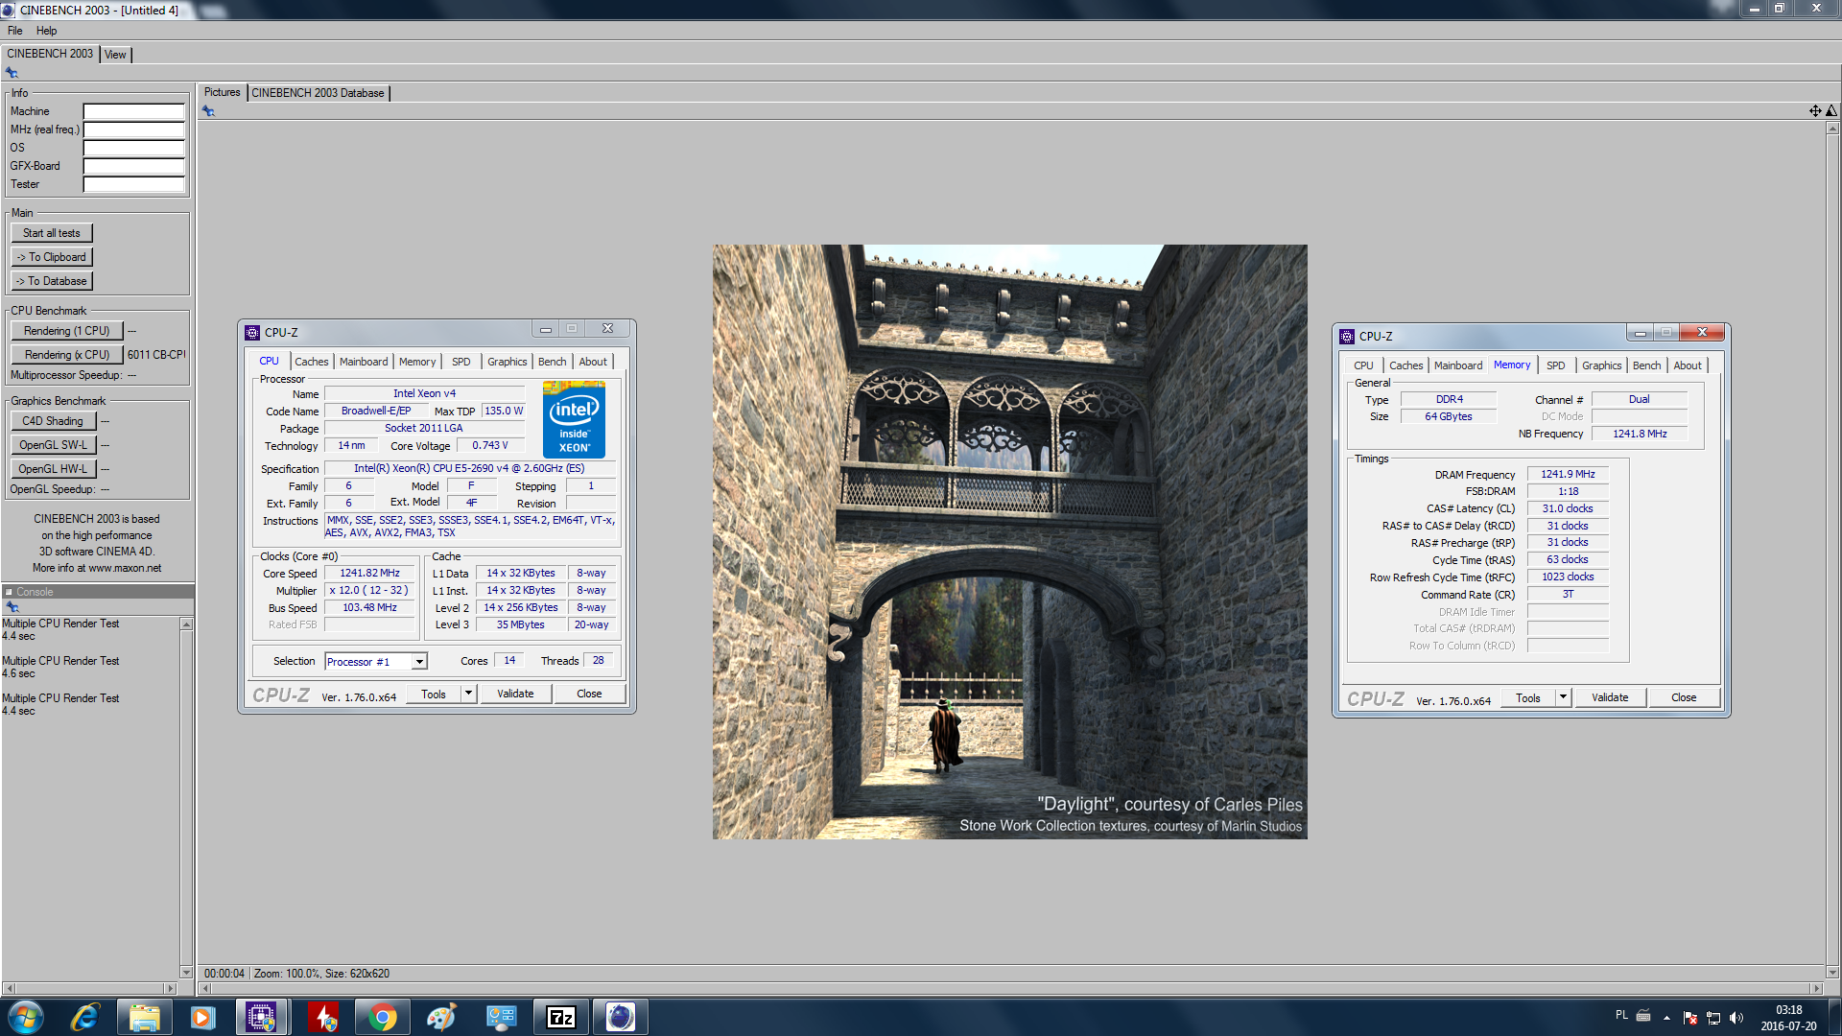
Task: Click the MHz (real freq.) input field
Action: coord(133,129)
